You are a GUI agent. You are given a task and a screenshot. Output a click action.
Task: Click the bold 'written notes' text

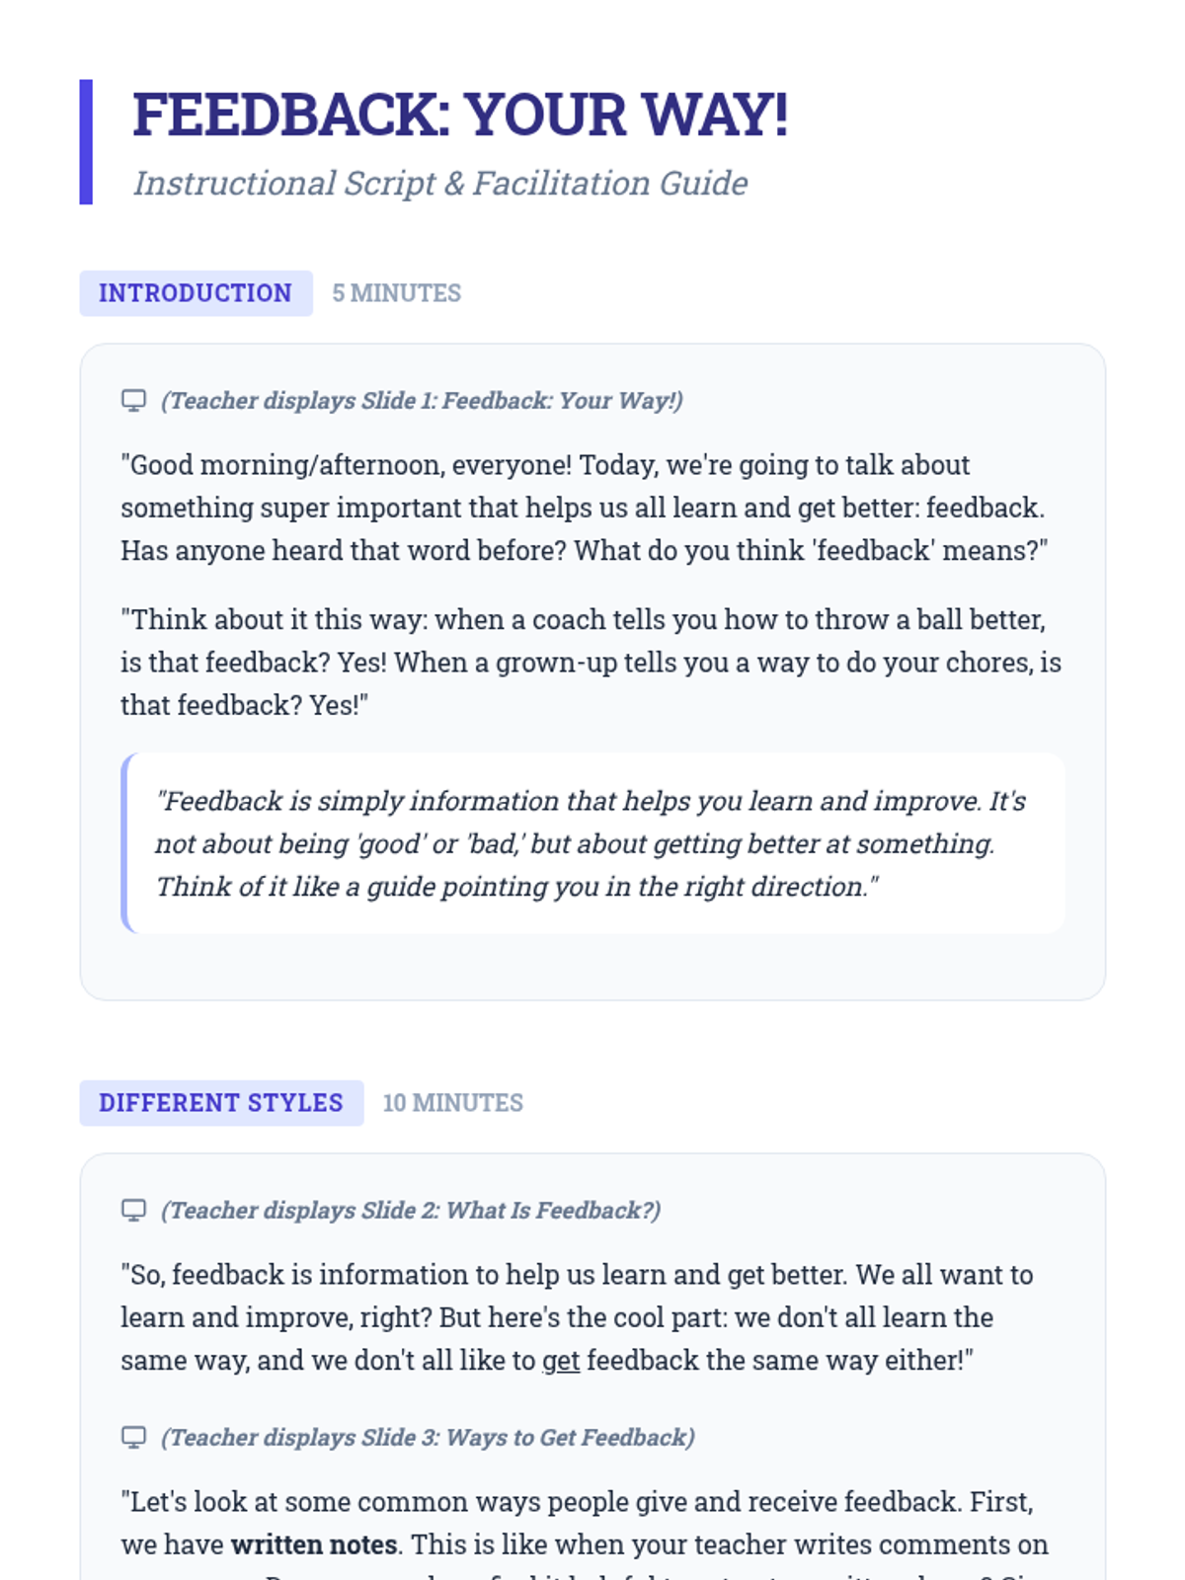click(314, 1544)
